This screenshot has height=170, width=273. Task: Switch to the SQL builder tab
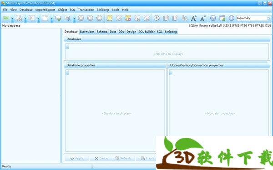coord(147,32)
